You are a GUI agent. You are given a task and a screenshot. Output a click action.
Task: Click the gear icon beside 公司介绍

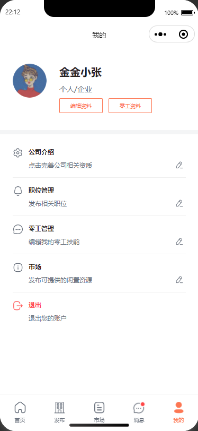18,152
